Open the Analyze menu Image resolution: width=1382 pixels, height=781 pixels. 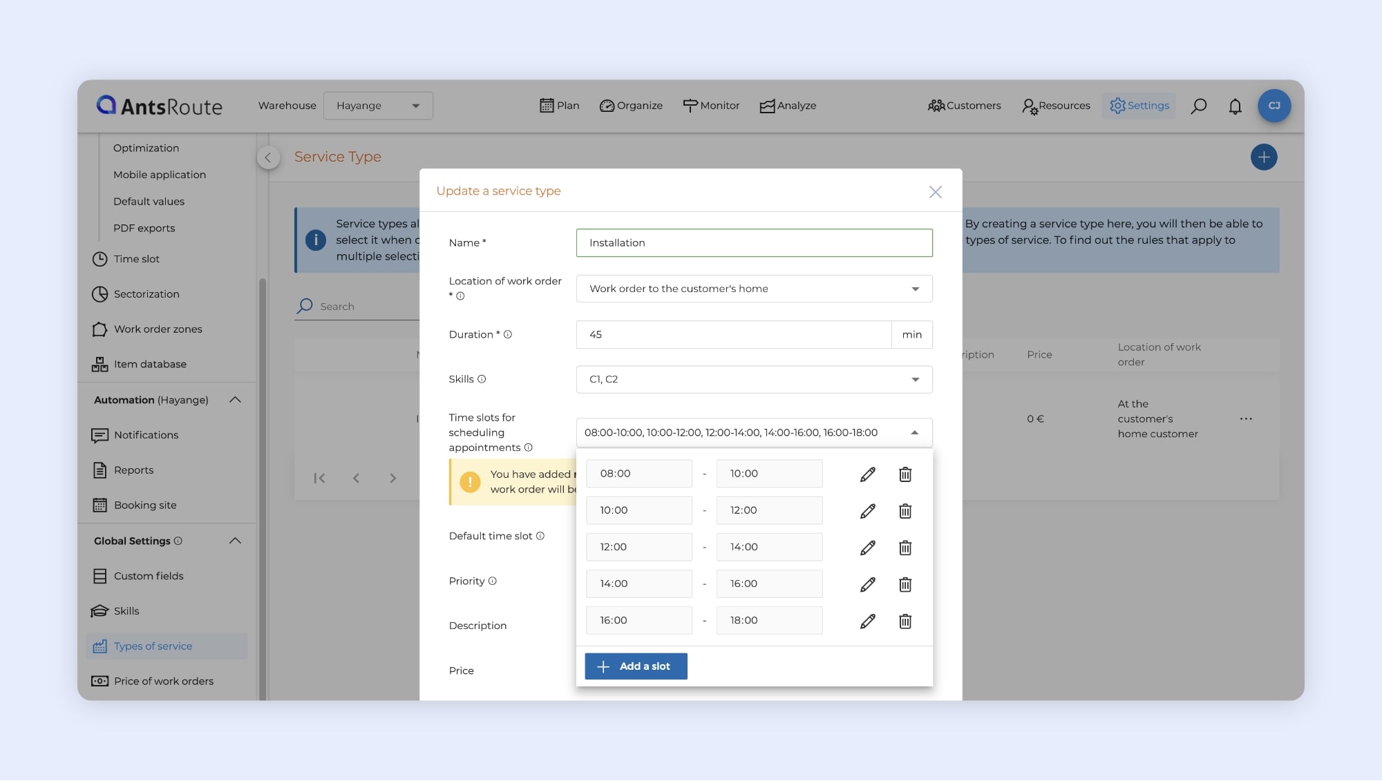point(788,106)
